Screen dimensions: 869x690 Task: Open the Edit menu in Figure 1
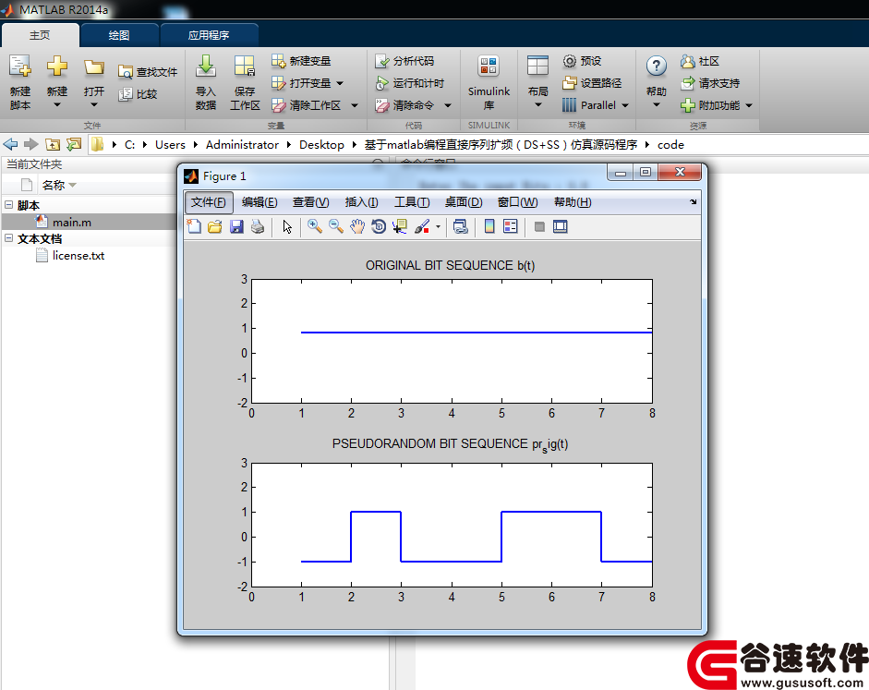click(259, 202)
